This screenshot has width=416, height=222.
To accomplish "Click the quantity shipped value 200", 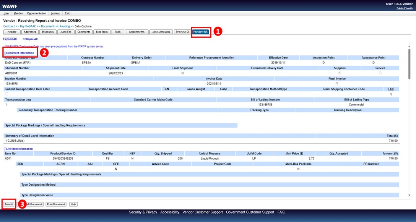I will 180,158.
